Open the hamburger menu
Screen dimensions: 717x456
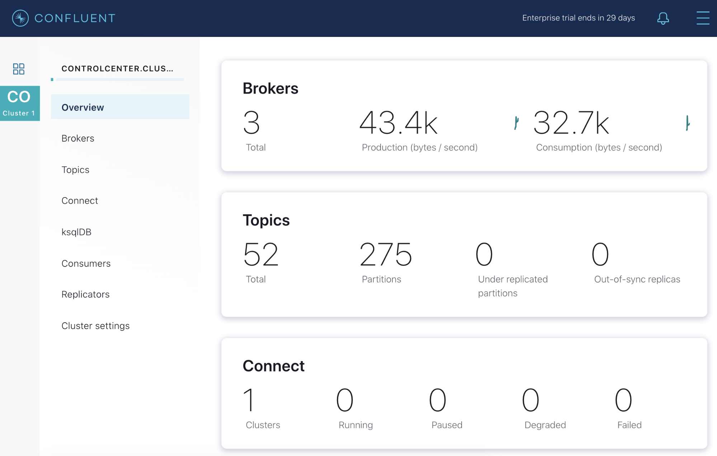point(703,18)
